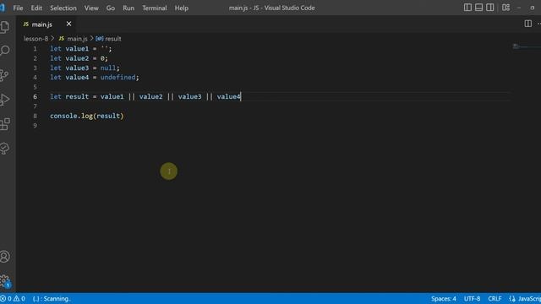Viewport: 541px width, 304px height.
Task: Toggle the primary side bar layout icon
Action: tap(467, 8)
